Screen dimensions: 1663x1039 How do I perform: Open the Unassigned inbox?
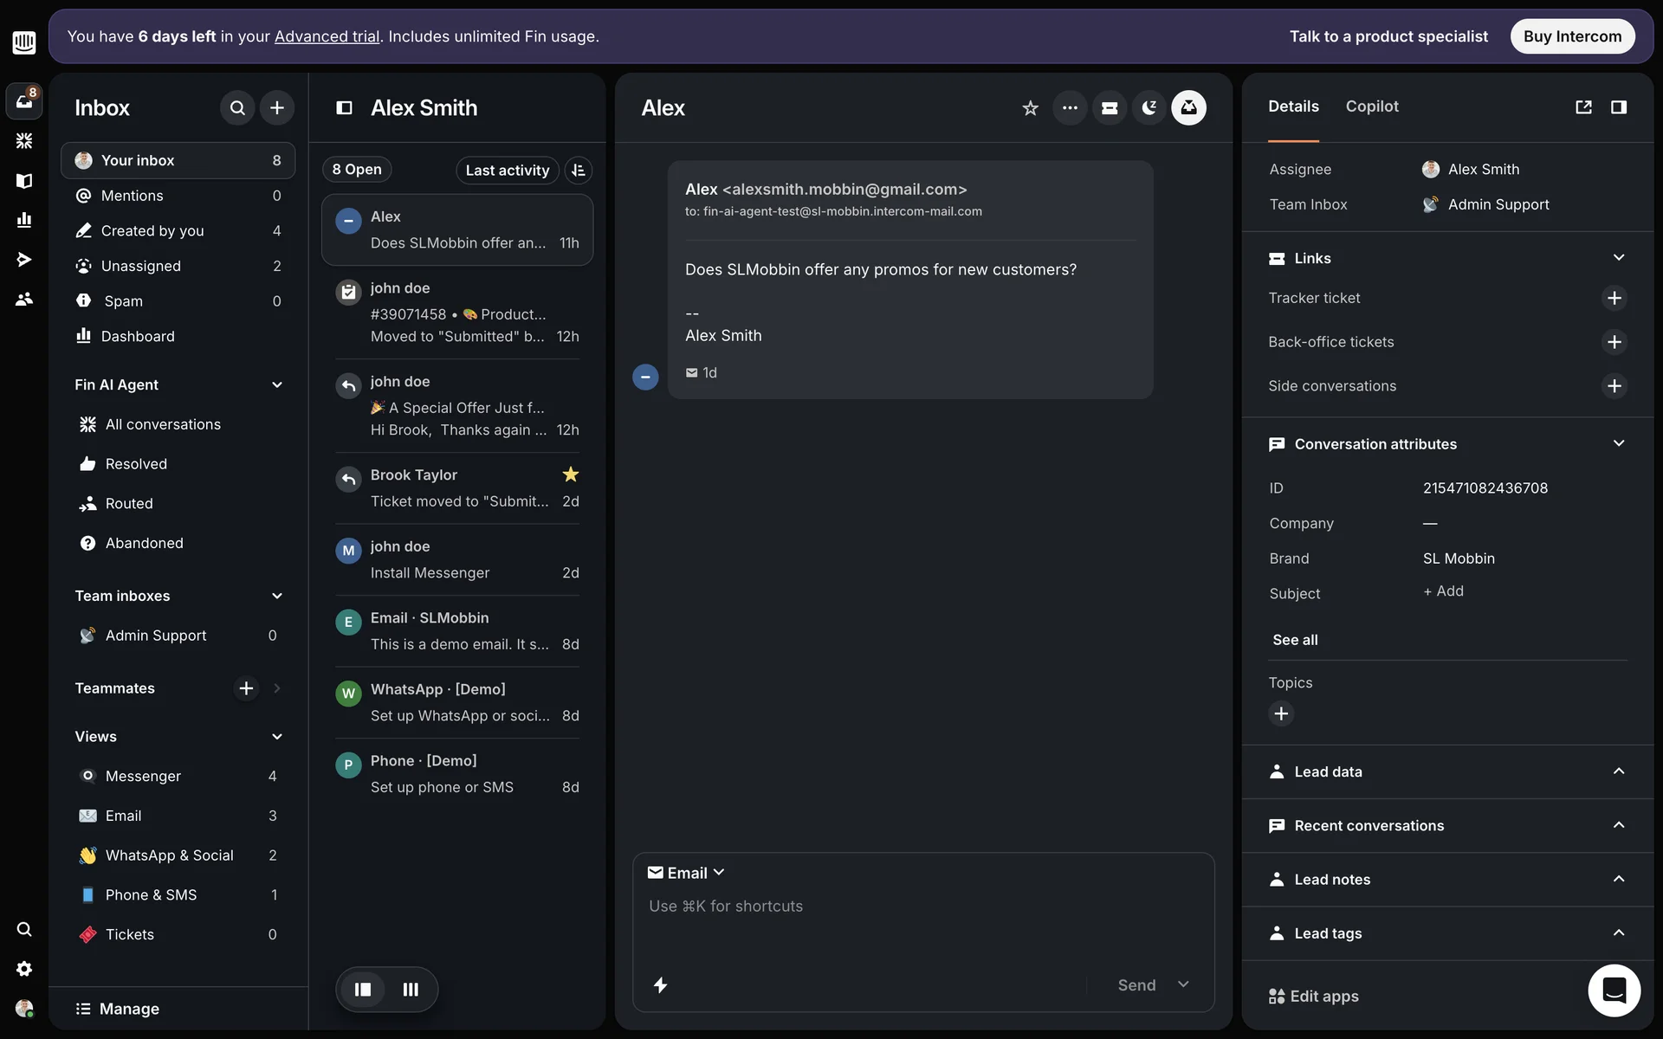141,266
